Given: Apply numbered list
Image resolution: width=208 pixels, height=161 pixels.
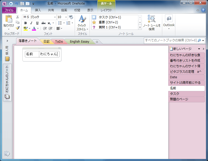Looking at the screenshot, I should [x=68, y=23].
